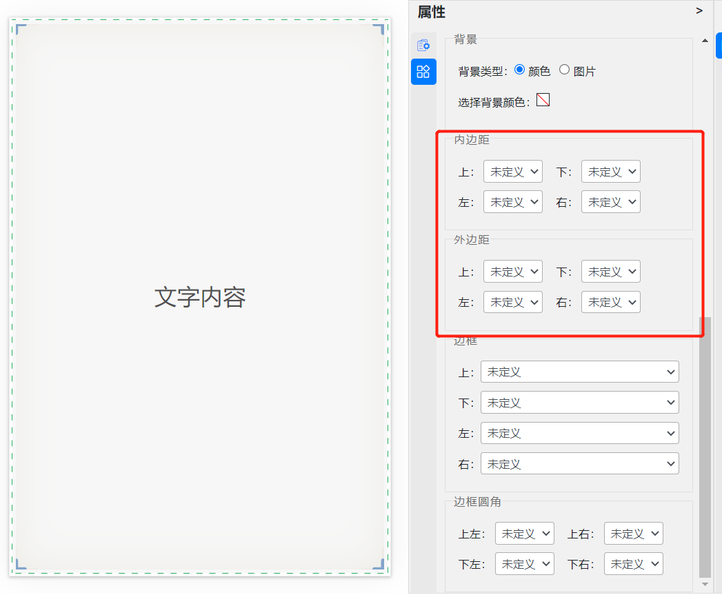Click the properties panel scrollbar thumb
The image size is (722, 595).
coord(705,447)
